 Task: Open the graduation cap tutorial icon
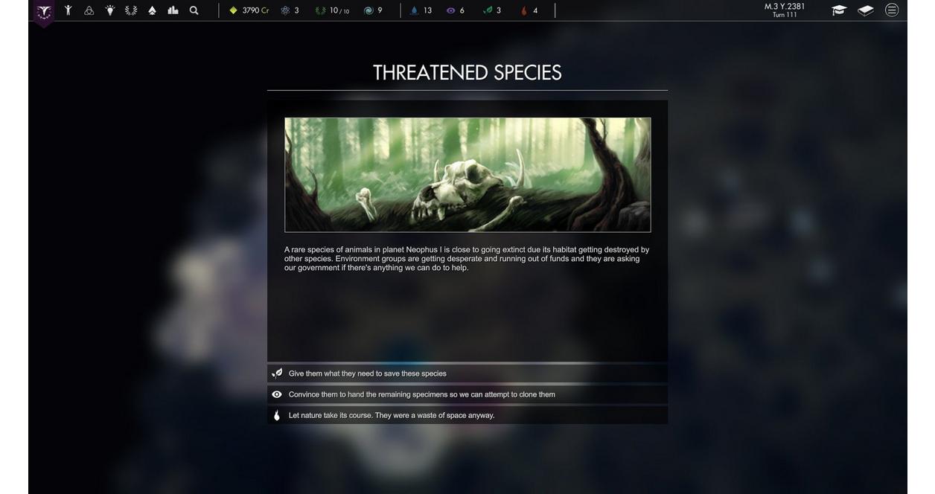click(839, 10)
